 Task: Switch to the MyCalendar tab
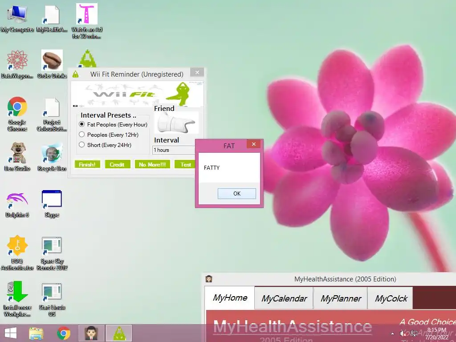click(x=284, y=298)
